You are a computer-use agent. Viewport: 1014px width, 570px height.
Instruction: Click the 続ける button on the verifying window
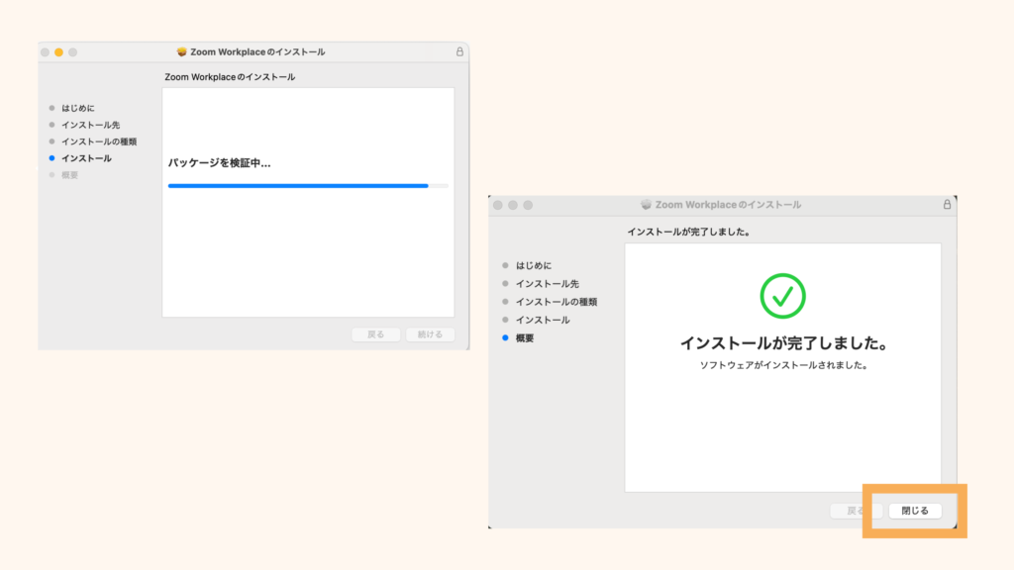click(430, 334)
